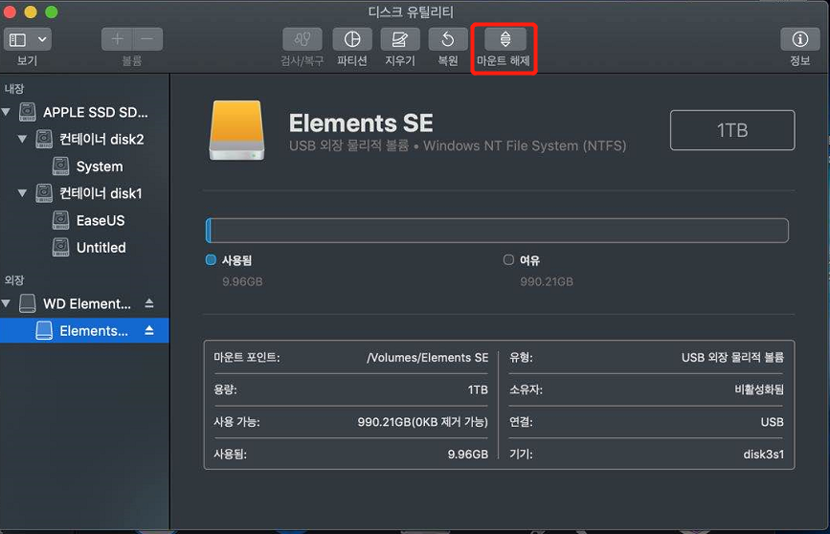This screenshot has height=534, width=830.
Task: Click the remove volume minus button
Action: pos(147,38)
